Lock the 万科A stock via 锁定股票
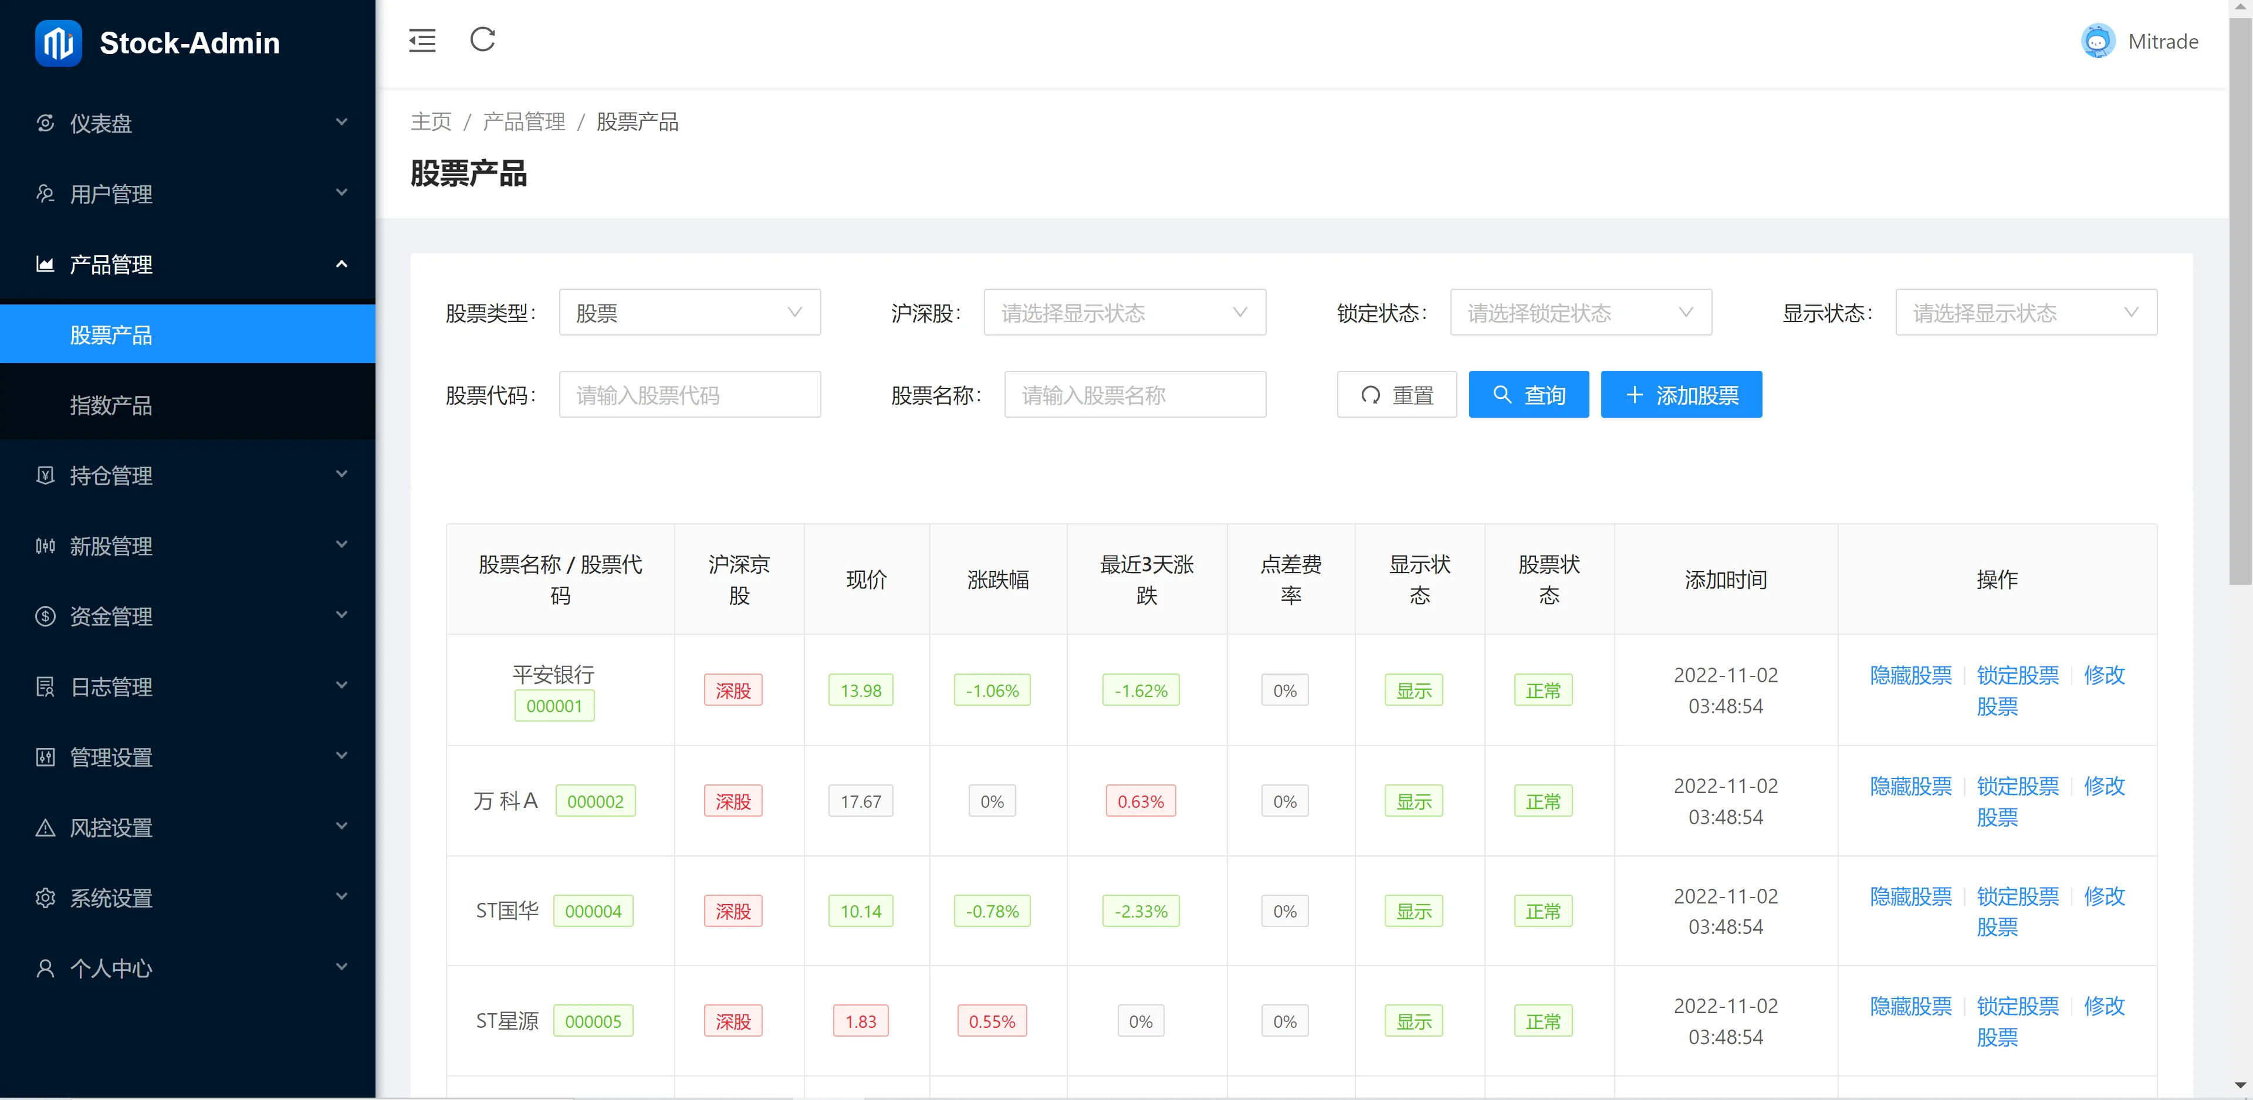Viewport: 2253px width, 1100px height. coord(2017,786)
